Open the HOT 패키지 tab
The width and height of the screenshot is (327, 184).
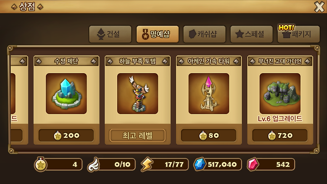(298, 34)
